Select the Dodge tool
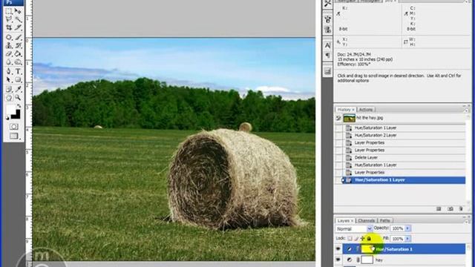The height and width of the screenshot is (267, 475). click(x=18, y=62)
